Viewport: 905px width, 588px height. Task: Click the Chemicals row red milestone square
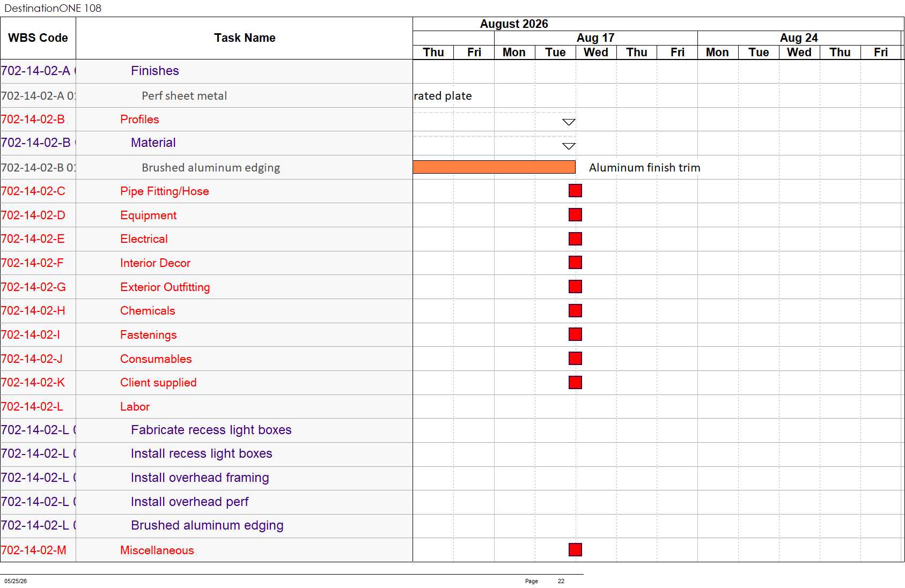pyautogui.click(x=575, y=310)
